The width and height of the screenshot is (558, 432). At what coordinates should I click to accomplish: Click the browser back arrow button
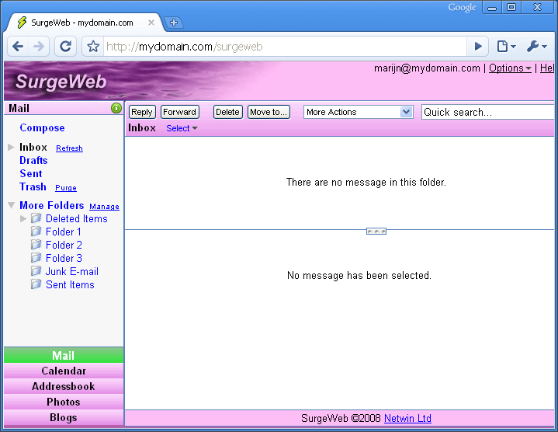click(19, 47)
